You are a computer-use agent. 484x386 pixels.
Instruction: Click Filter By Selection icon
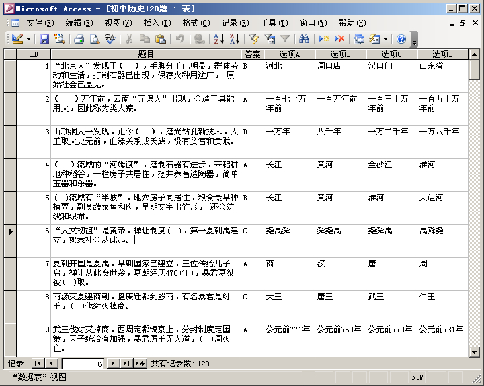(254, 39)
